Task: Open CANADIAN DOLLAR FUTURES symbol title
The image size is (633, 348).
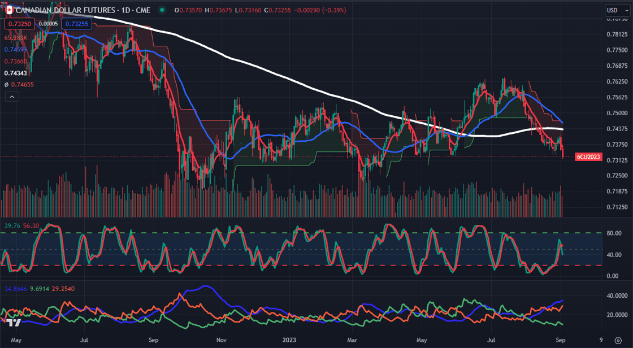Action: point(83,10)
